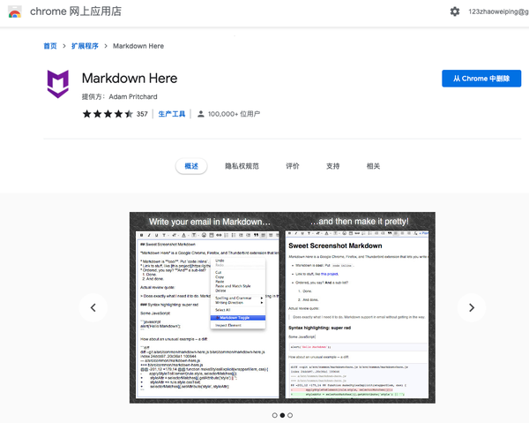Click the Markdown email screenshot thumbnail

[282, 307]
